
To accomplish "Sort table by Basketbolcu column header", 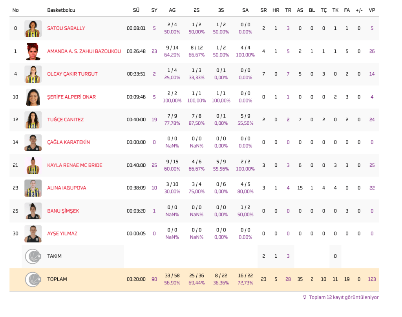I will [61, 10].
